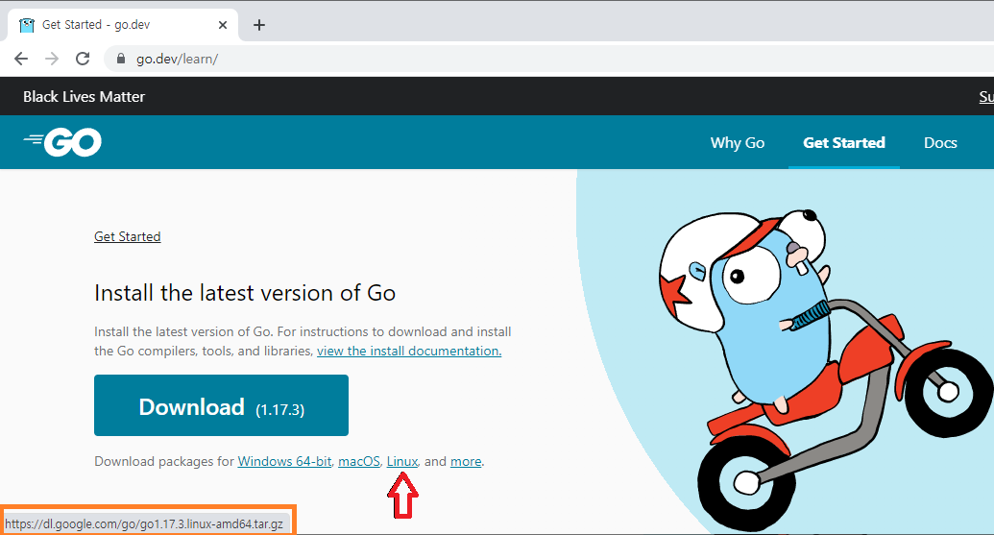
Task: Click the Go gopher favicon on the tab
Action: [27, 25]
